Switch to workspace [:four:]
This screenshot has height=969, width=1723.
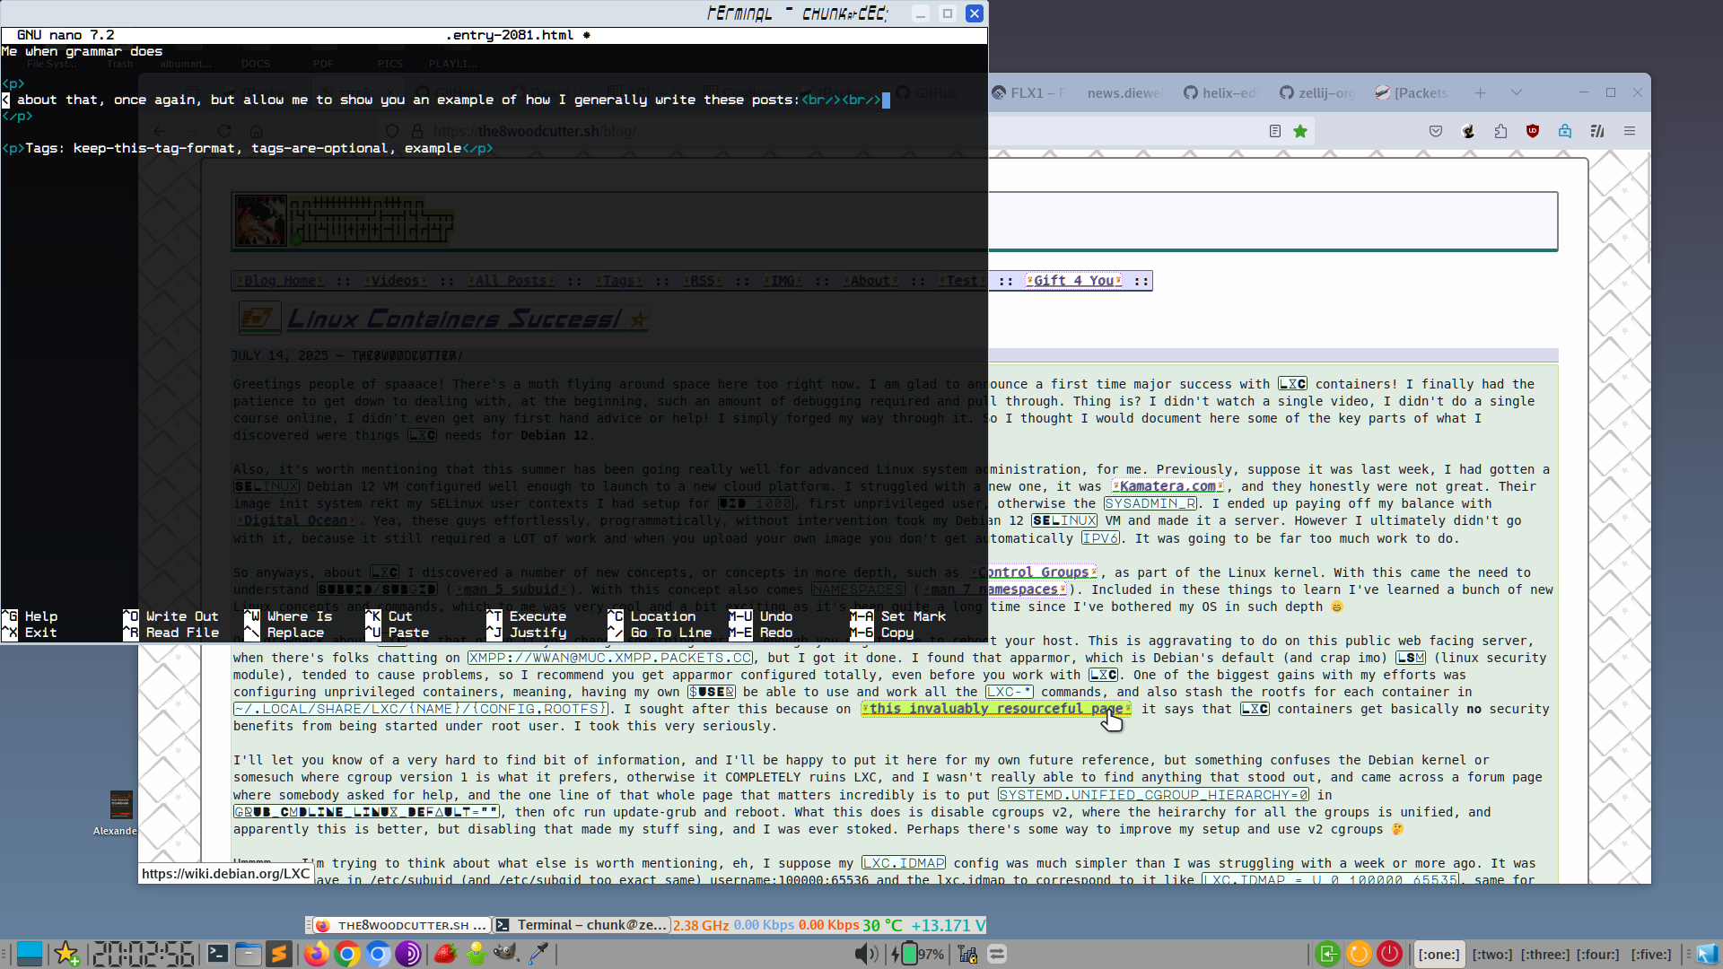tap(1598, 955)
